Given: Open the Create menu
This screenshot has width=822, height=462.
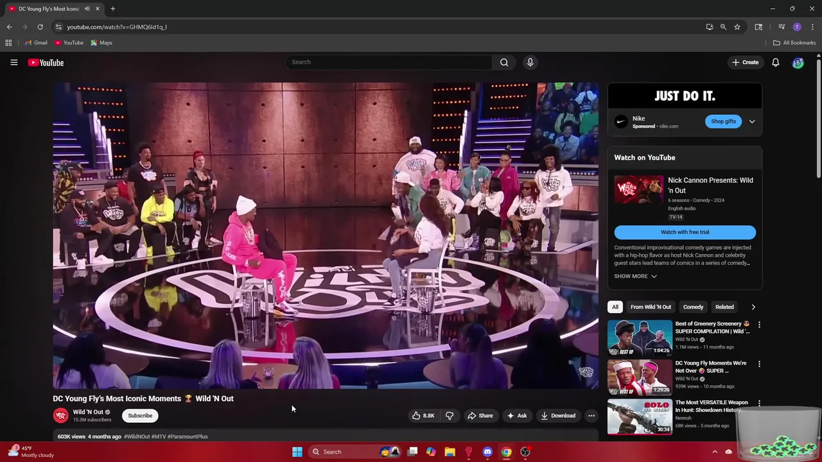Looking at the screenshot, I should click(746, 62).
